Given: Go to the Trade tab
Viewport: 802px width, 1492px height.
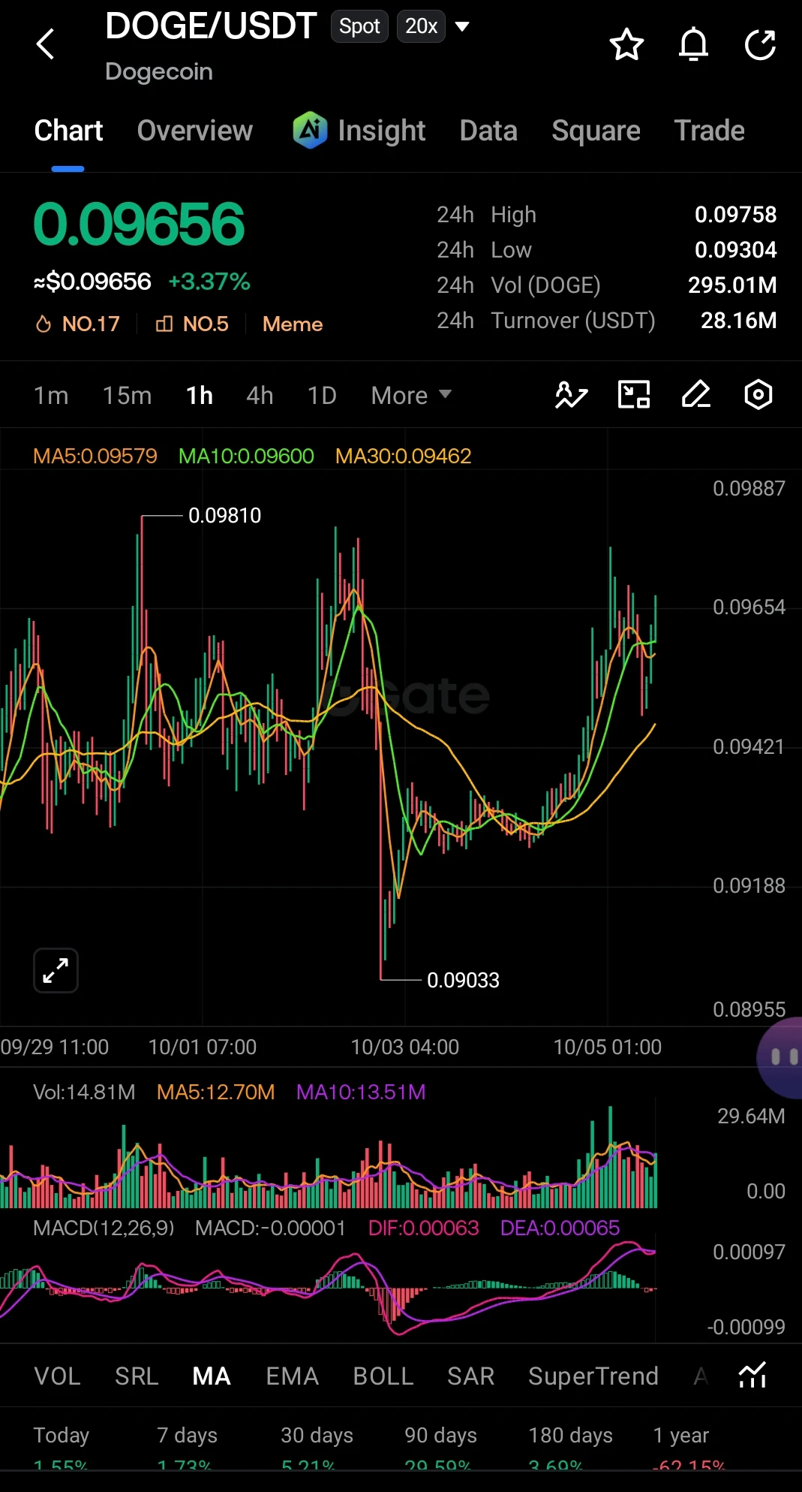Looking at the screenshot, I should click(709, 131).
